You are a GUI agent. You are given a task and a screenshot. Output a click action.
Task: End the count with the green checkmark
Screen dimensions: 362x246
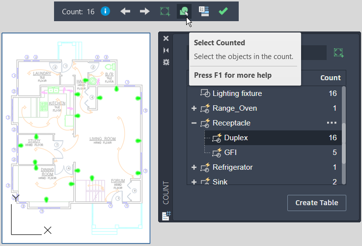click(x=223, y=11)
